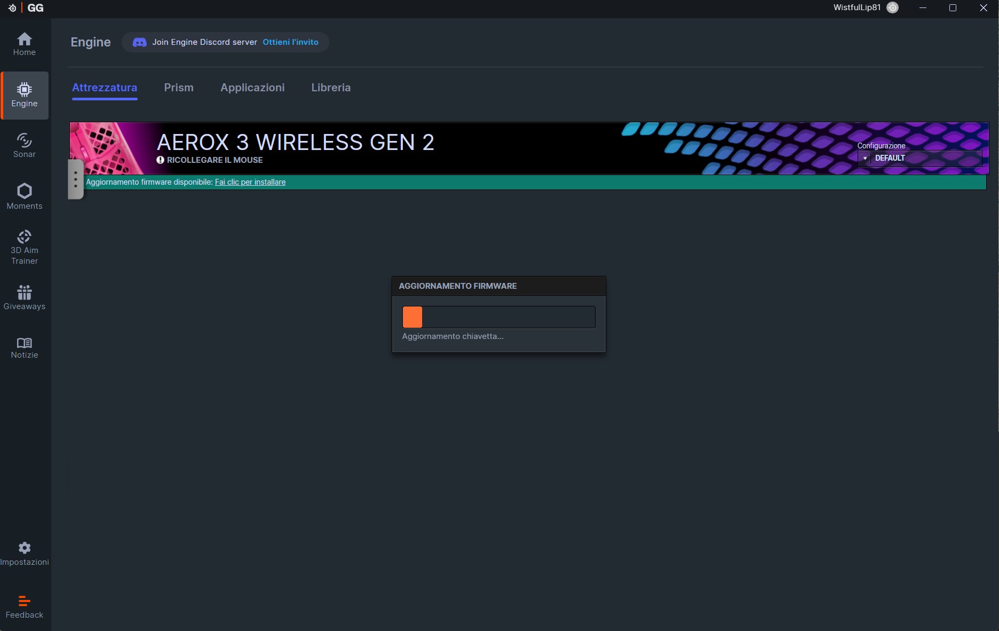Open the Feedback form
The height and width of the screenshot is (631, 999).
(x=25, y=607)
